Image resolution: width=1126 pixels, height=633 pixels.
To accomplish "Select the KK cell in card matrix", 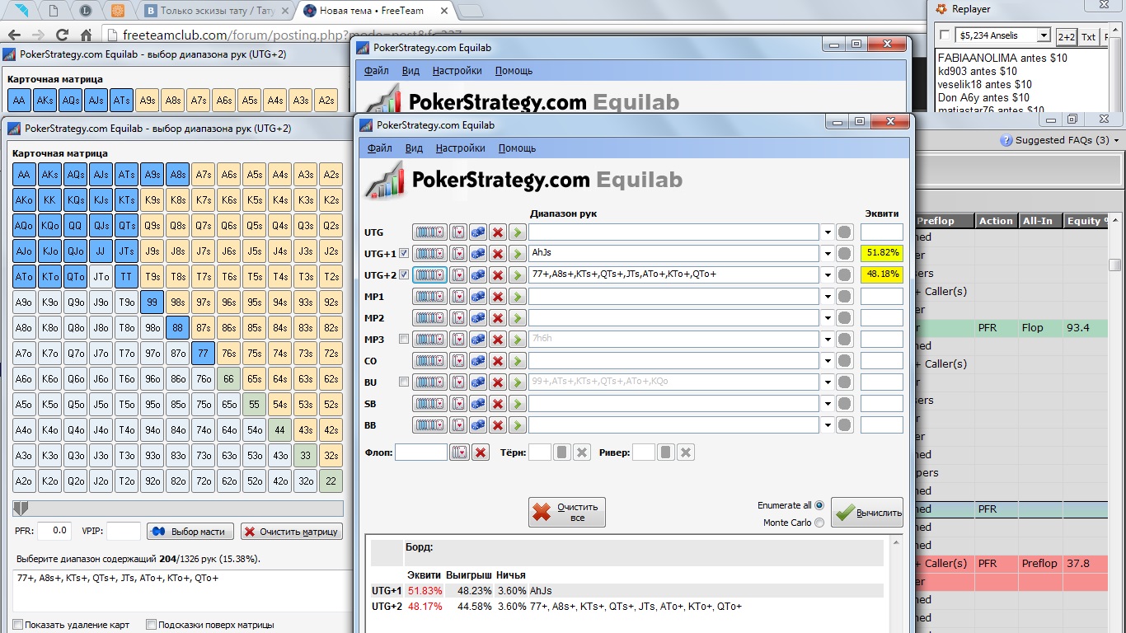I will (49, 199).
